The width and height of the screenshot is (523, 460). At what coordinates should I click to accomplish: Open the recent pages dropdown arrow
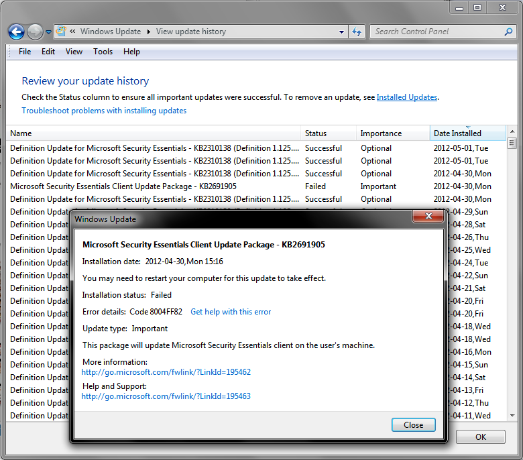[48, 32]
